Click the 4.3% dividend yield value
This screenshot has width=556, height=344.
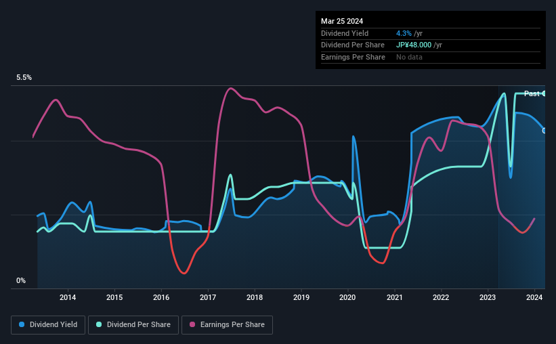click(404, 33)
